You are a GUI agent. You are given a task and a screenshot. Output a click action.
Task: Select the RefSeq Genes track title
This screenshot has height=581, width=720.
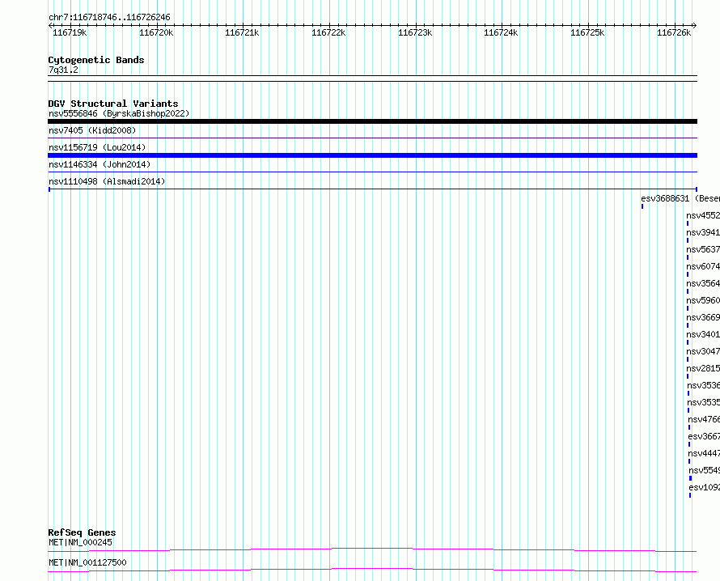click(82, 532)
